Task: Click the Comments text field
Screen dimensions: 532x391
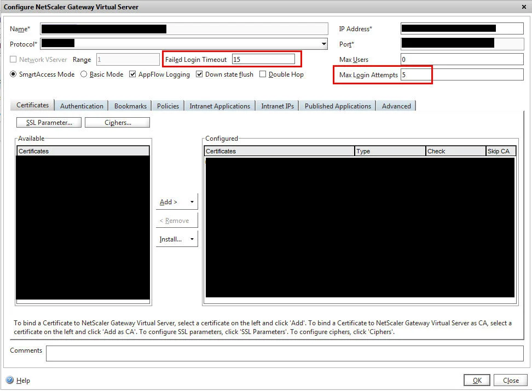Action: coord(285,353)
